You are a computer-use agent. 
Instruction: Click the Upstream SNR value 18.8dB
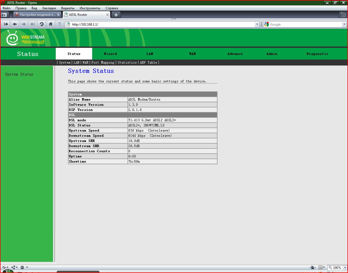(134, 141)
